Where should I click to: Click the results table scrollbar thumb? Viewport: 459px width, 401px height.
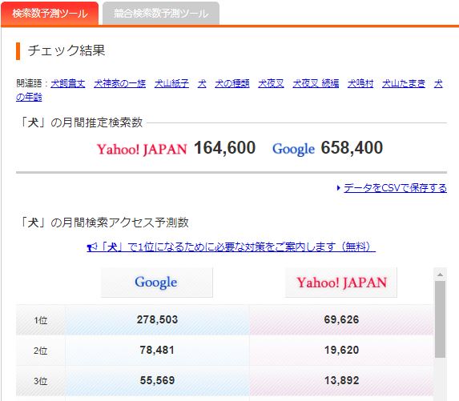[x=440, y=319]
